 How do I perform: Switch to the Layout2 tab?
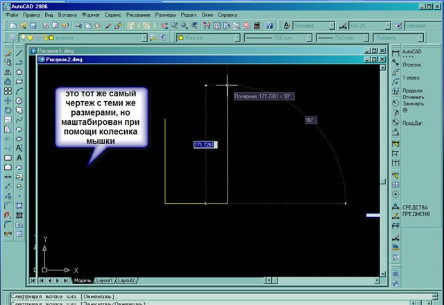[x=126, y=281]
